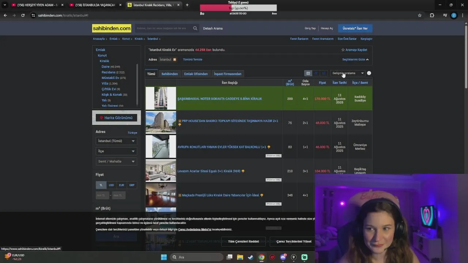Open the Villa category in sidebar

coord(105,83)
